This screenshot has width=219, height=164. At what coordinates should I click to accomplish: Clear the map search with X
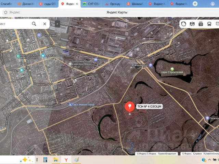[x=44, y=24]
